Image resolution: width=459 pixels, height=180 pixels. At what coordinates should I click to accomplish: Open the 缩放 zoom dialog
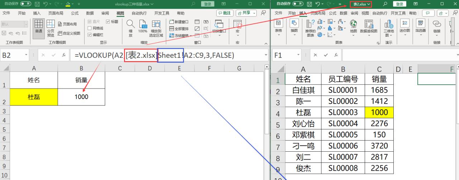coord(131,28)
